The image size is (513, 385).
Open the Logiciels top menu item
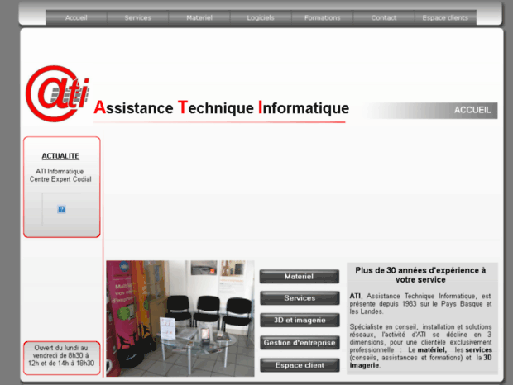261,17
